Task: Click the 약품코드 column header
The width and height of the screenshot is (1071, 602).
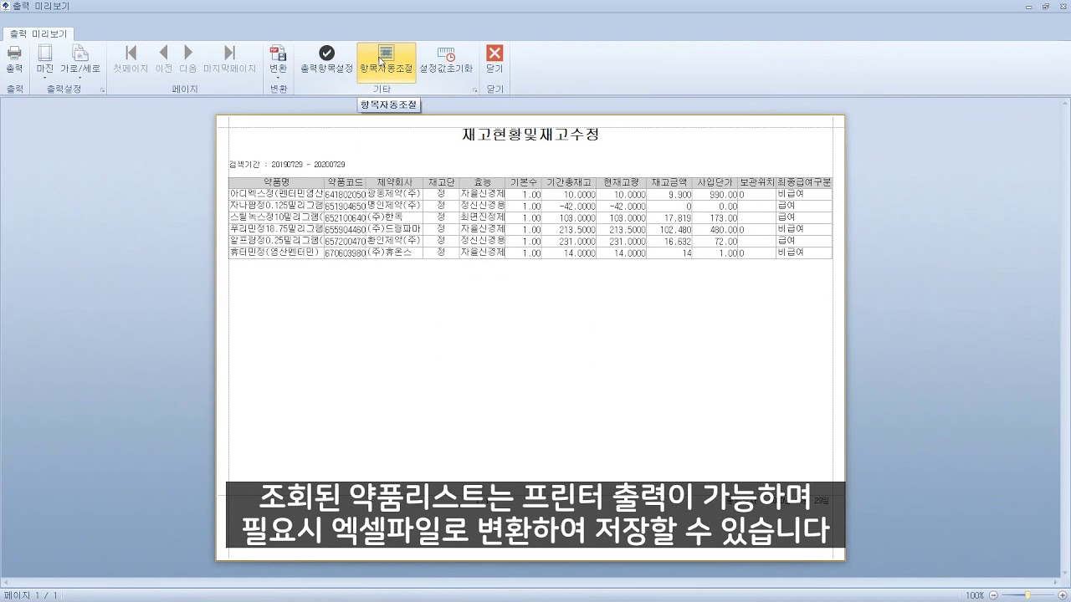Action: coord(345,182)
